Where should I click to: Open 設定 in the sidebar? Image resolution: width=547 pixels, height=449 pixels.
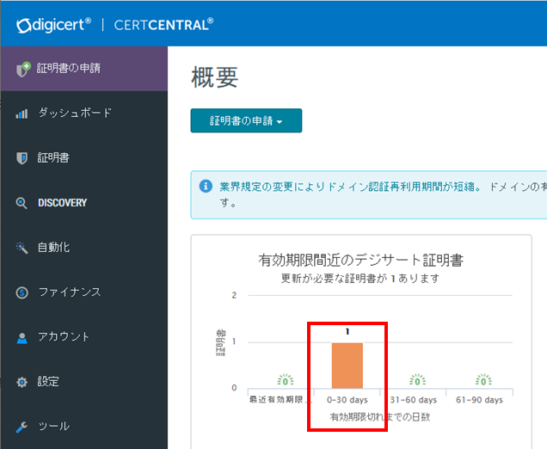tap(83, 381)
